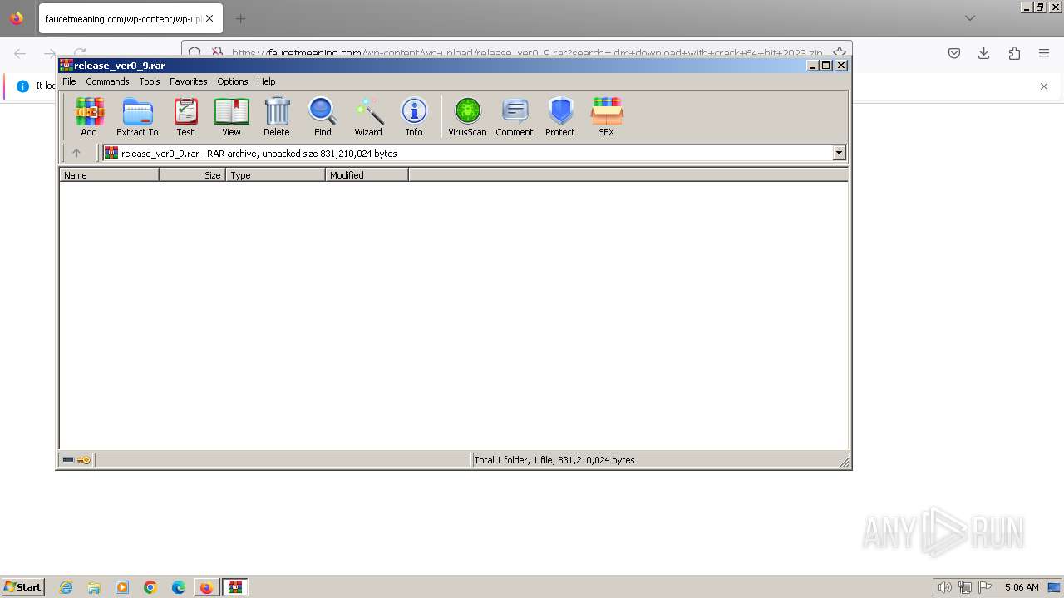The width and height of the screenshot is (1064, 598).
Task: Sort by the Size column header
Action: point(192,175)
